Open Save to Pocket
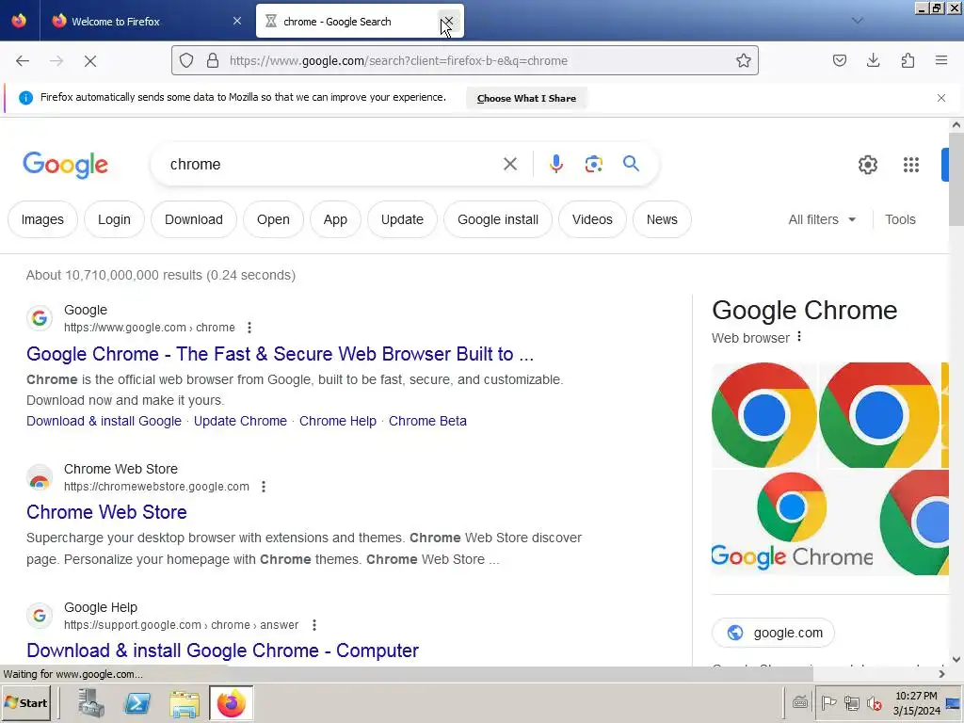The height and width of the screenshot is (723, 964). [x=839, y=61]
